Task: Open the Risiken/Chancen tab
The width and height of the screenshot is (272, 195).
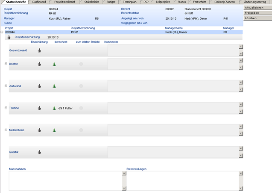Action: [x=225, y=2]
